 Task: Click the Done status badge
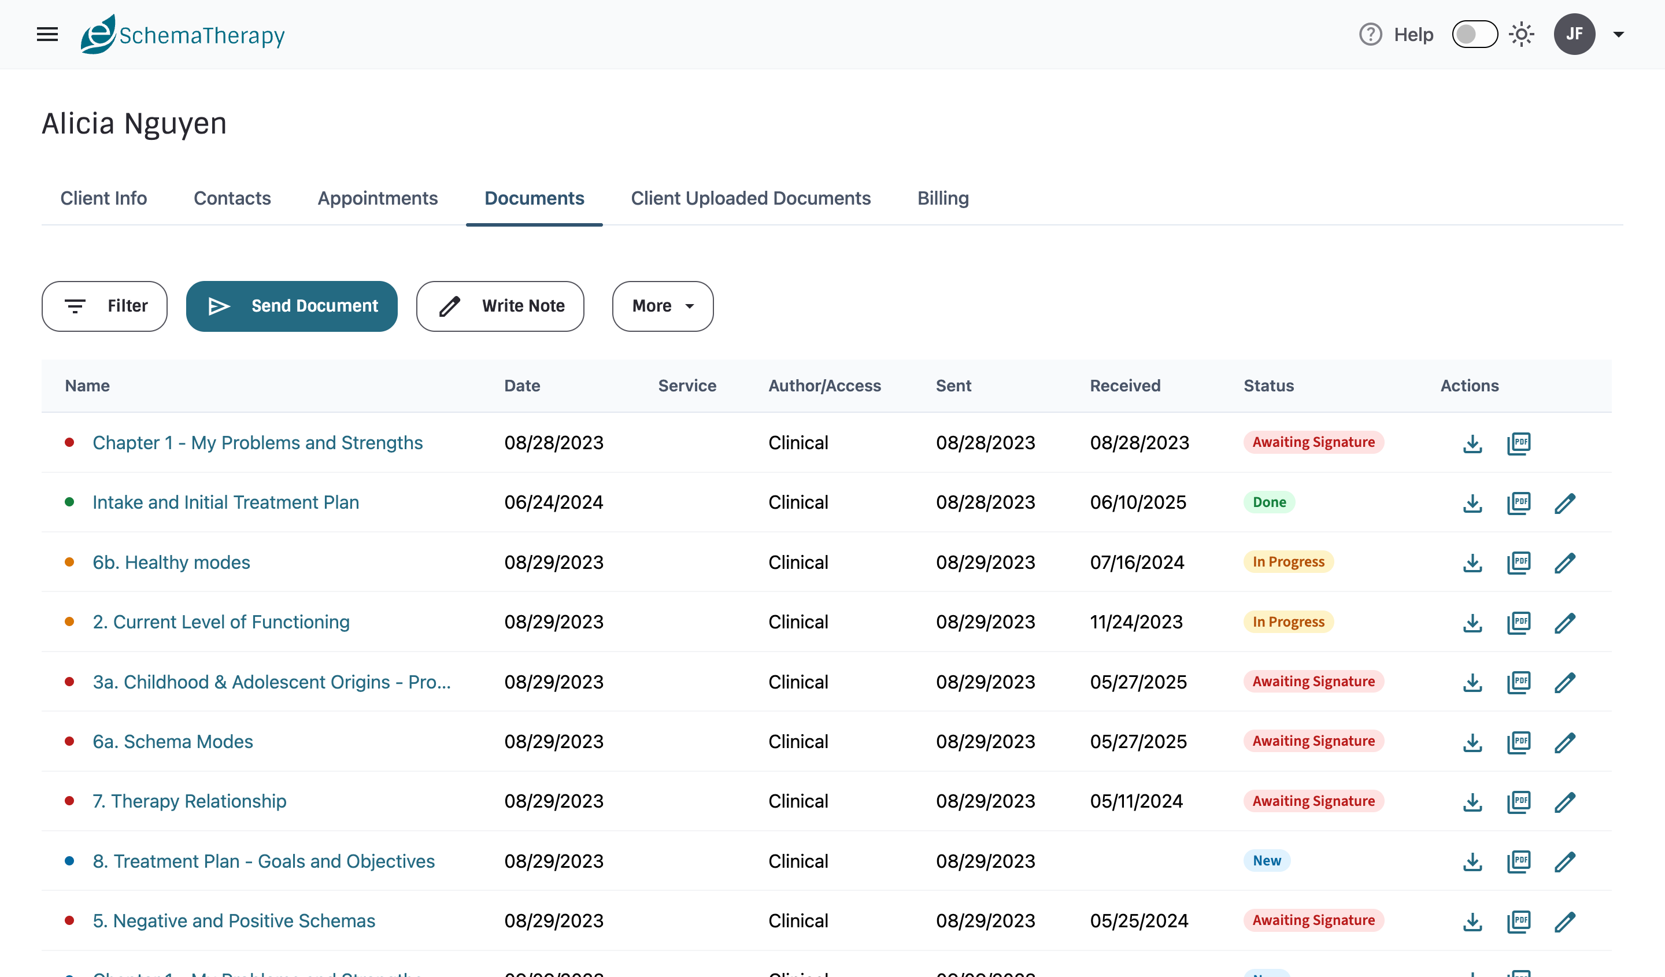tap(1269, 502)
